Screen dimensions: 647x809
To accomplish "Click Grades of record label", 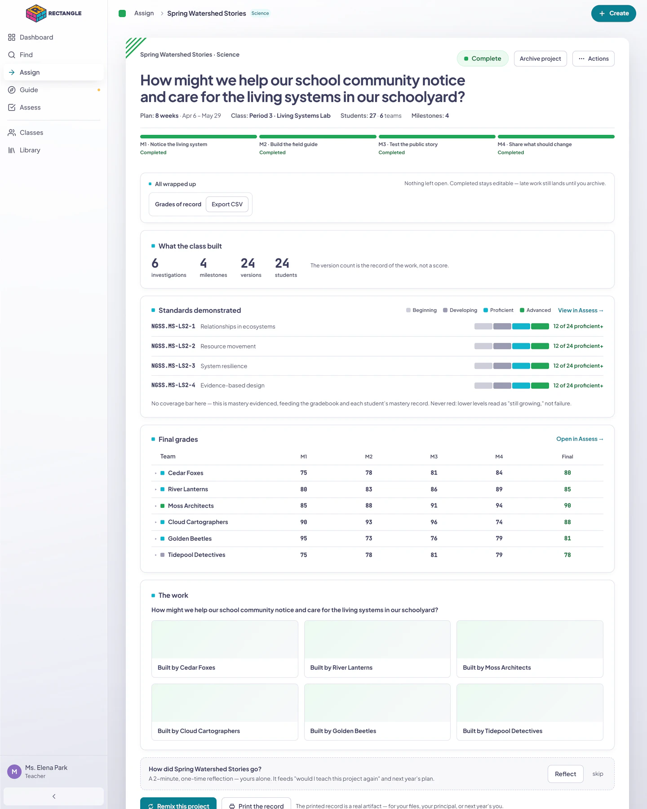I will coord(178,204).
